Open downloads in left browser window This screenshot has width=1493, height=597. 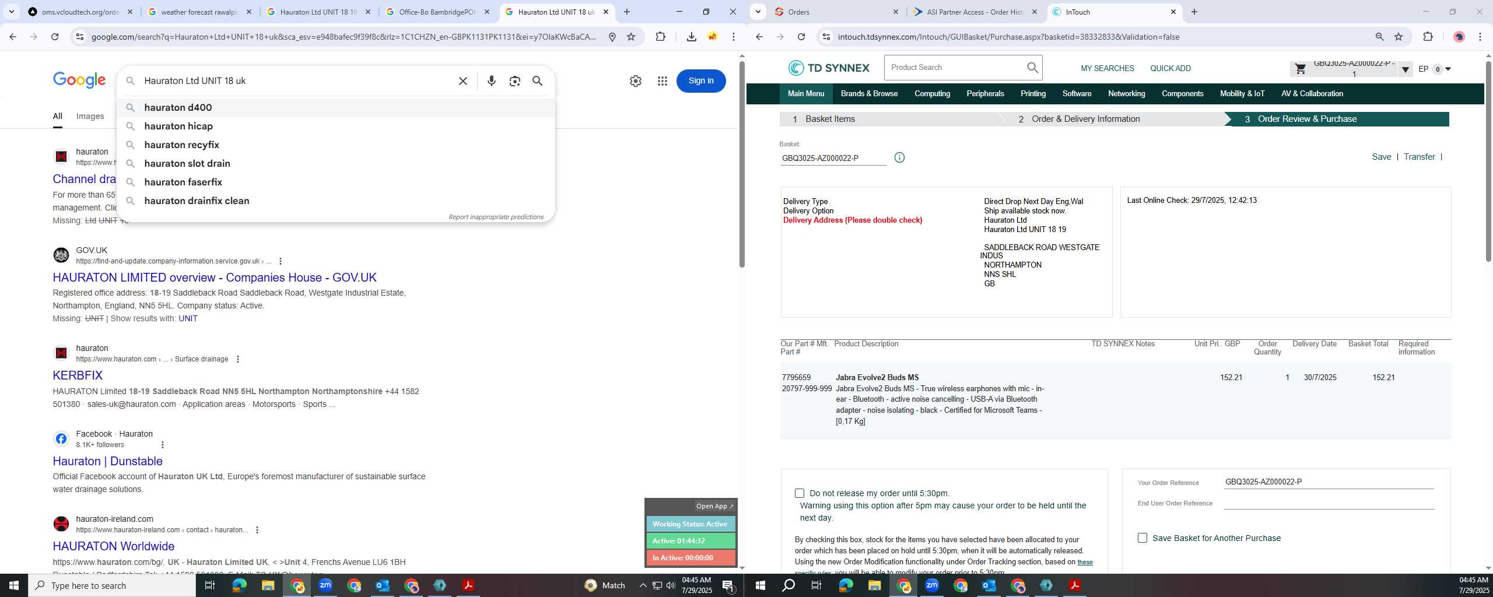click(691, 37)
